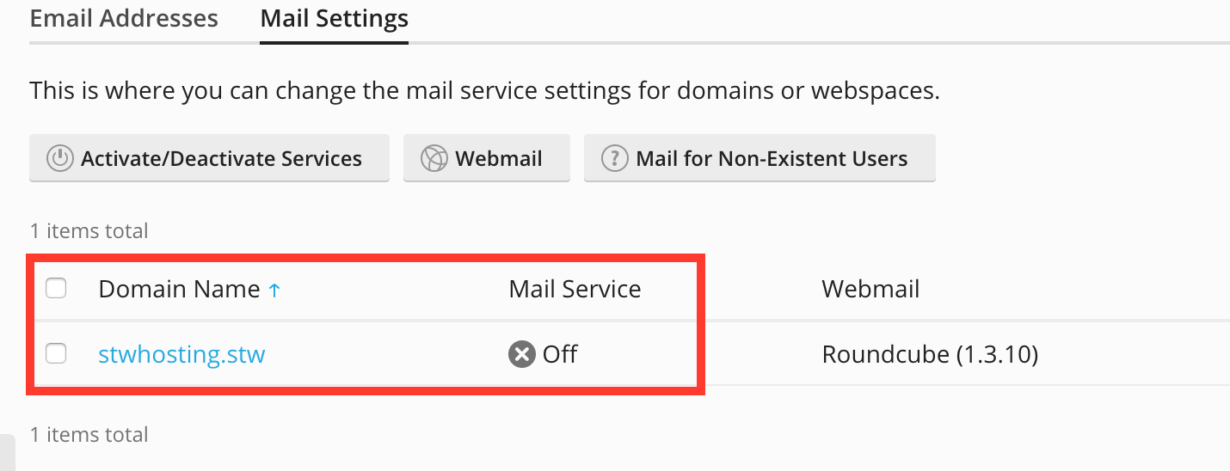Screen dimensions: 1230x471
Task: Open Mail for Non-Existent Users
Action: point(760,158)
